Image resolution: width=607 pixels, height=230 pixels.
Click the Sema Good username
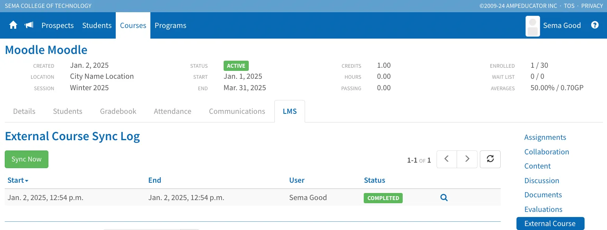(562, 26)
